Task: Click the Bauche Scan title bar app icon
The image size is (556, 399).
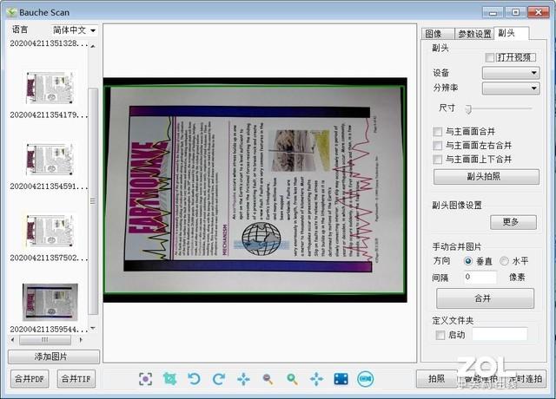Action: (x=11, y=12)
